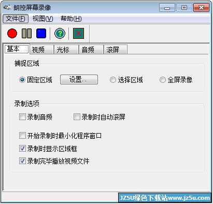Maximize the 朗控屏幕录像 window
This screenshot has height=204, width=213.
[184, 8]
